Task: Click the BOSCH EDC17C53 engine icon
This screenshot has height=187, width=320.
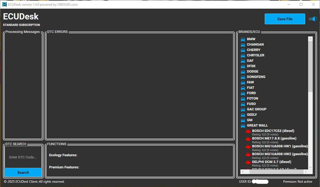Action: click(x=248, y=131)
